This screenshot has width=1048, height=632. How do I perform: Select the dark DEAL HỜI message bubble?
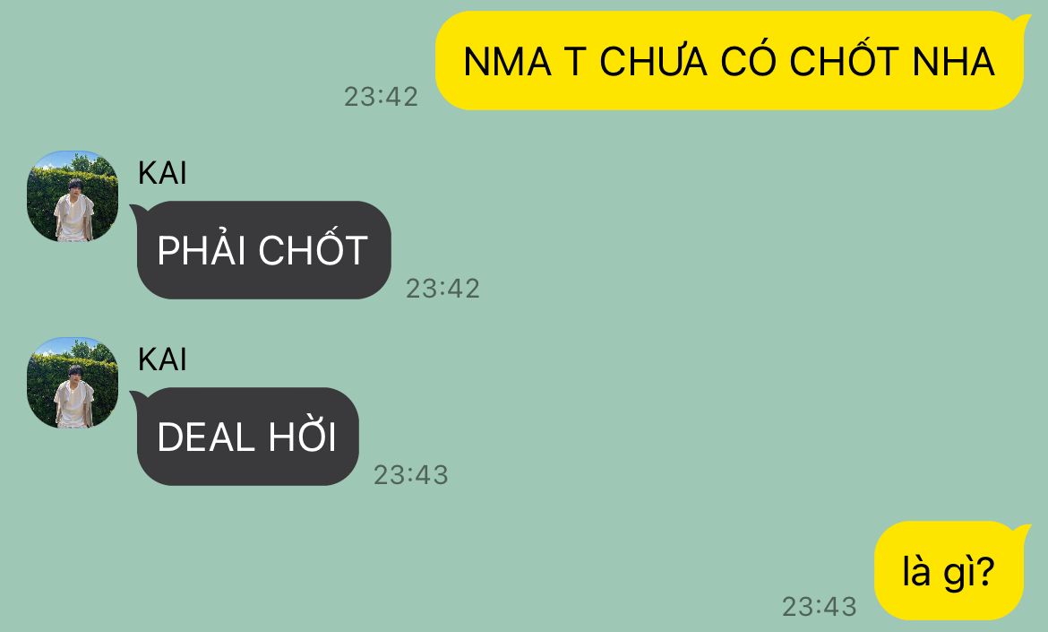[x=246, y=436]
